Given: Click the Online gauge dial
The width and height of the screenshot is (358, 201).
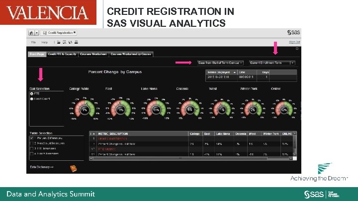Looking at the screenshot, I should (x=284, y=109).
